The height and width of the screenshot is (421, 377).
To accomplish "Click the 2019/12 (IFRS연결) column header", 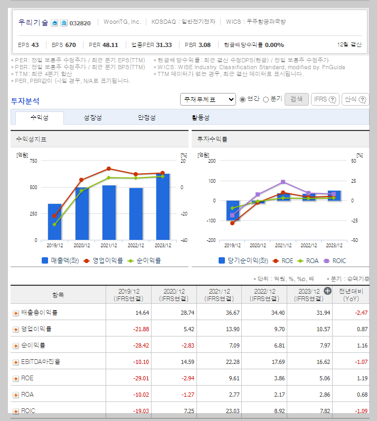I will click(x=128, y=295).
